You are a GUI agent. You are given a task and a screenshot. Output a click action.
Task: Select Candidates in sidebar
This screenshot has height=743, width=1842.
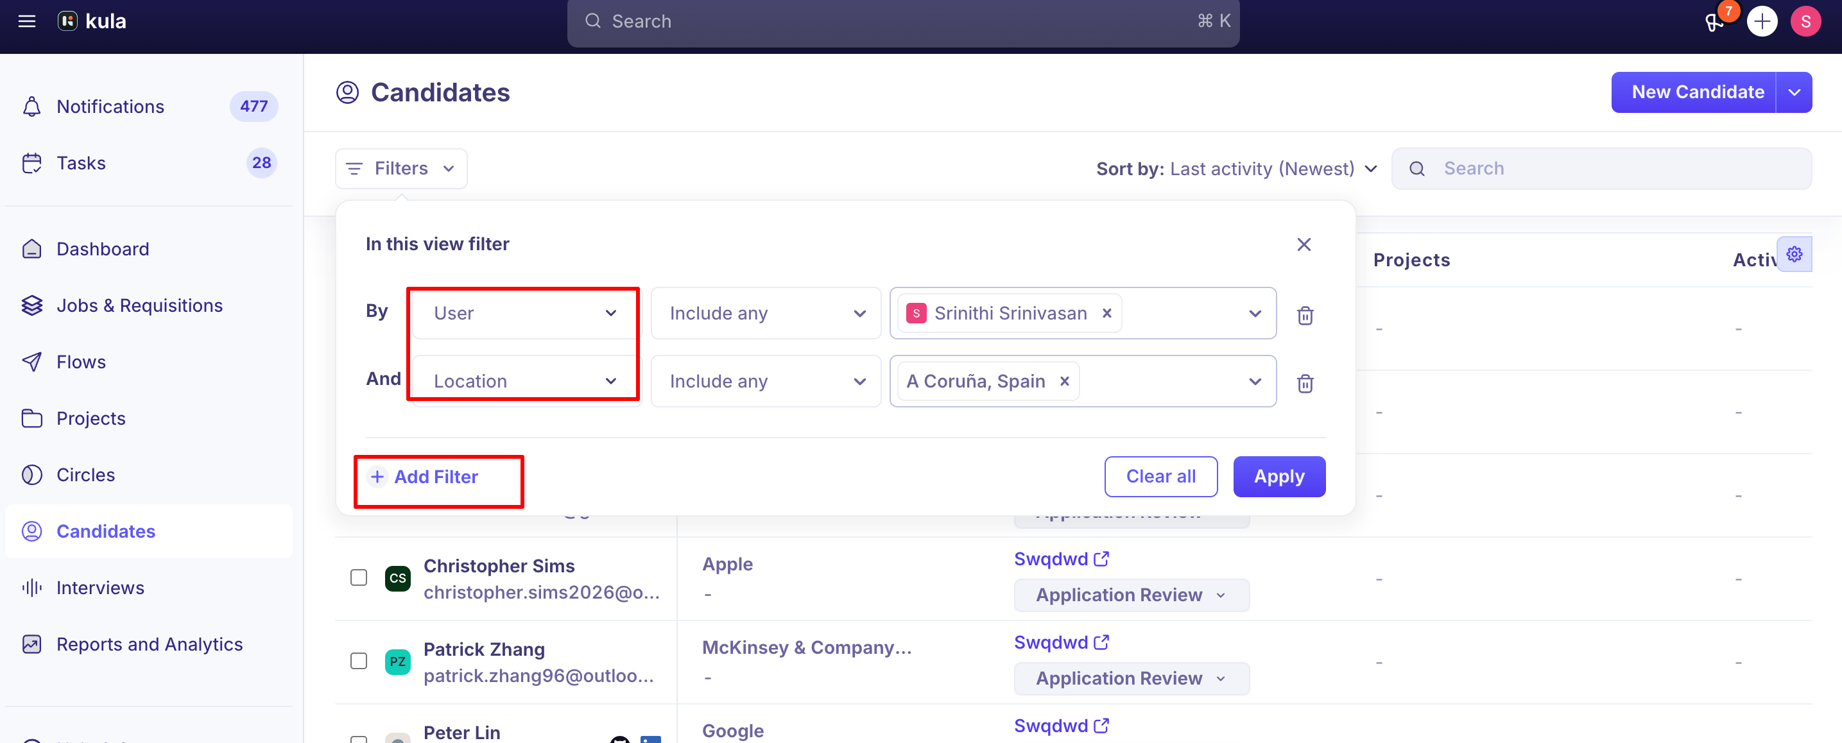[149, 531]
